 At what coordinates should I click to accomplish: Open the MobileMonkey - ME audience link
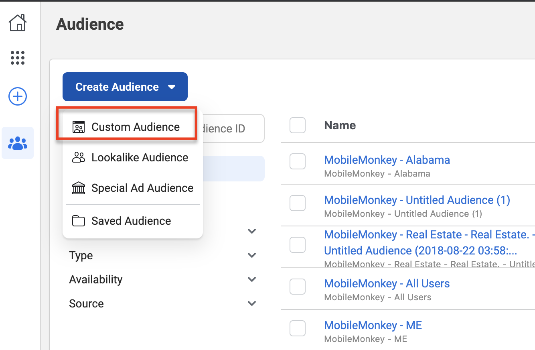pyautogui.click(x=373, y=325)
